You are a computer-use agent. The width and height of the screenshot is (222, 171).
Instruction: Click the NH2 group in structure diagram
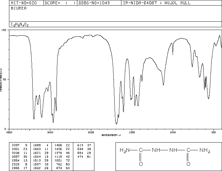[x=205, y=150]
